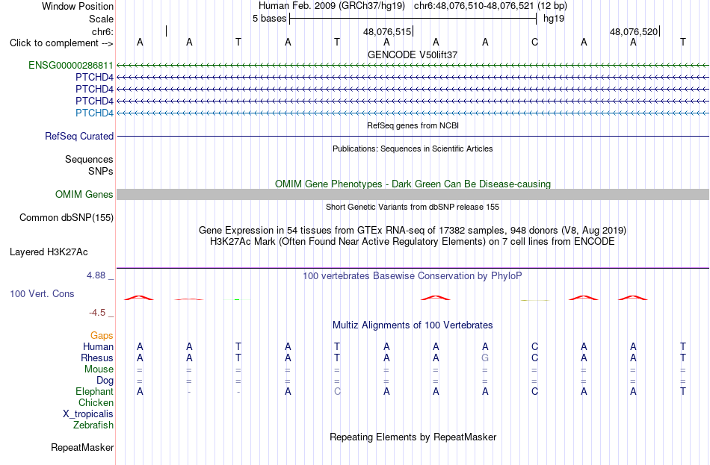This screenshot has height=465, width=710.
Task: Click the 'Common dbSNP(155)' track label
Action: click(x=67, y=218)
